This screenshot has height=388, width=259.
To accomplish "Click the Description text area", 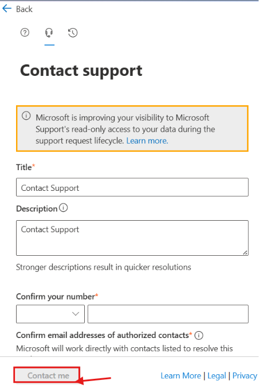I will tap(132, 238).
